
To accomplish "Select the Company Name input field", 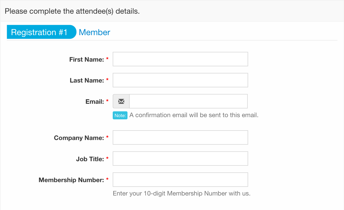I will point(180,137).
